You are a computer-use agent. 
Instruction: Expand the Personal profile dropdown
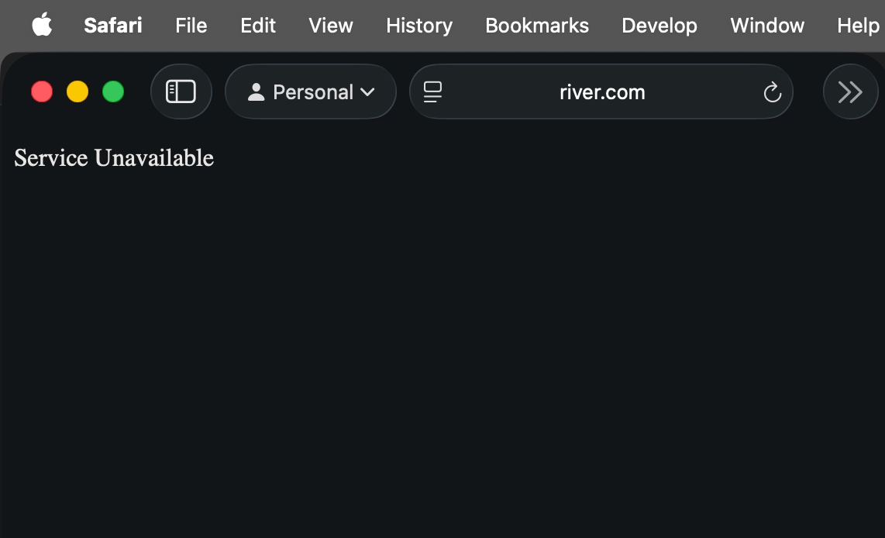pyautogui.click(x=311, y=92)
